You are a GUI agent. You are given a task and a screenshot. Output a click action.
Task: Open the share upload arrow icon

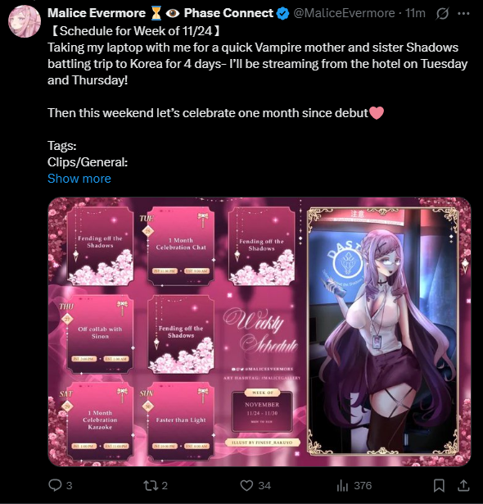(x=463, y=485)
